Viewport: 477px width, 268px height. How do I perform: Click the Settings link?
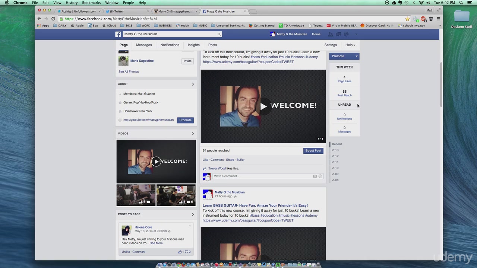coord(331,45)
